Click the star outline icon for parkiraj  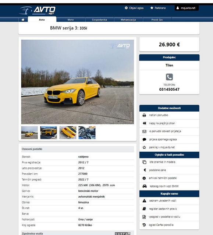144,147
